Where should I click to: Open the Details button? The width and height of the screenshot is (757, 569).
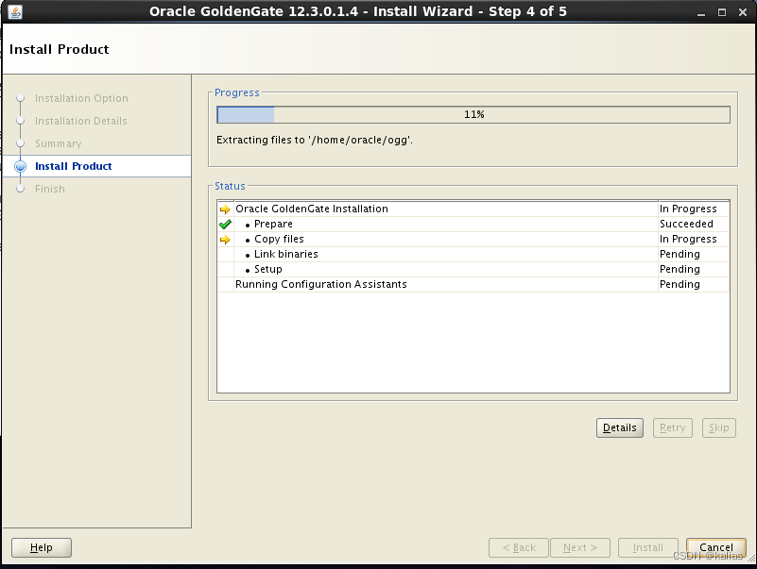click(x=619, y=427)
